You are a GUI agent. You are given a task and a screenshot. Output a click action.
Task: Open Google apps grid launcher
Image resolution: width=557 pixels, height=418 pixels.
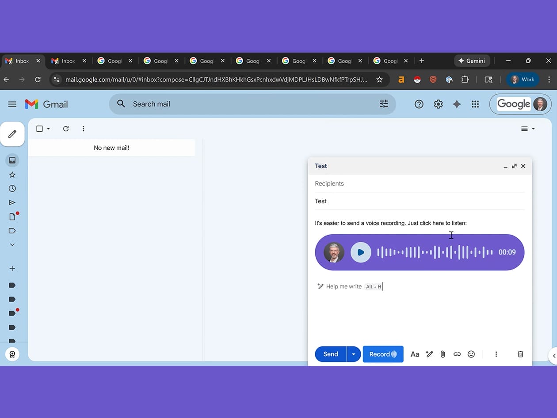tap(475, 104)
